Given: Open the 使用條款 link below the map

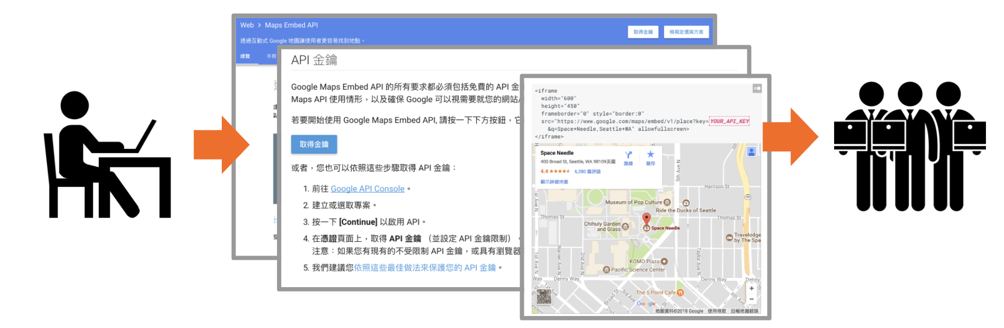Looking at the screenshot, I should point(717,311).
